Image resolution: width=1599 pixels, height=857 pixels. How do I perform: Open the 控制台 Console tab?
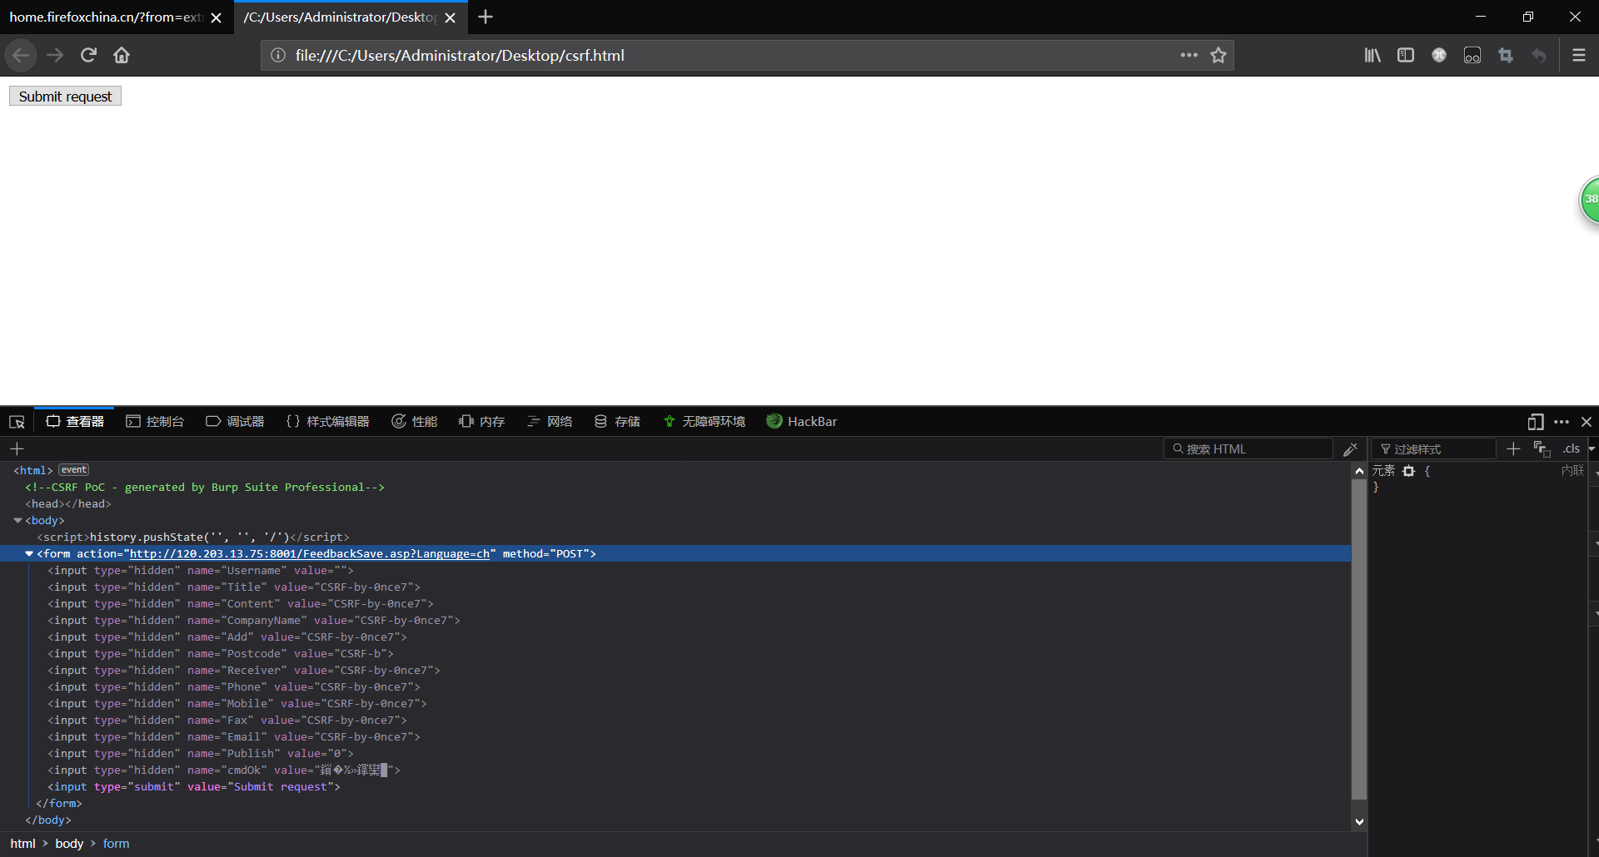tap(155, 422)
